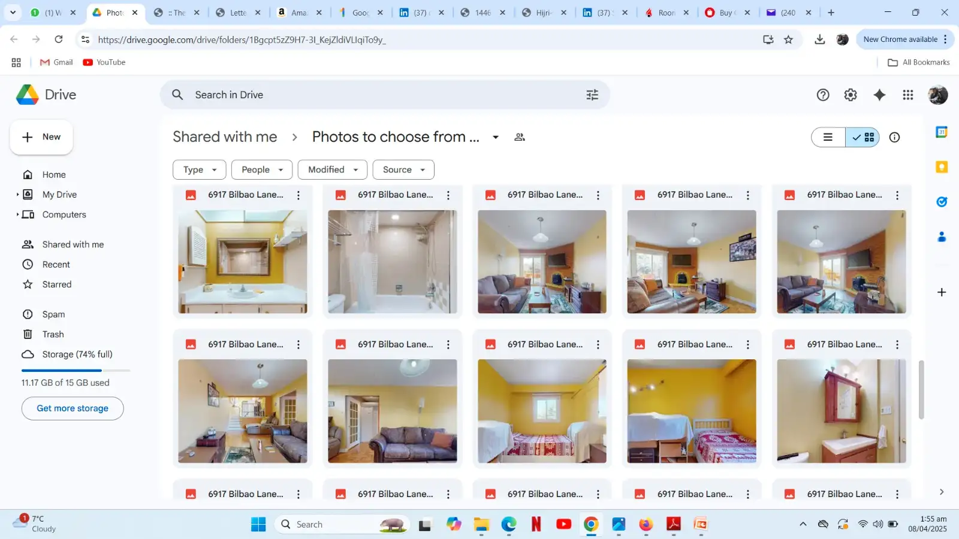Screen dimensions: 959x539
Task: Open Chrome apps grid in bookmarks bar
Action: pyautogui.click(x=16, y=62)
